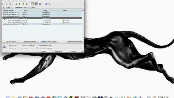Select the Wicked 720p file link row

click(42, 22)
